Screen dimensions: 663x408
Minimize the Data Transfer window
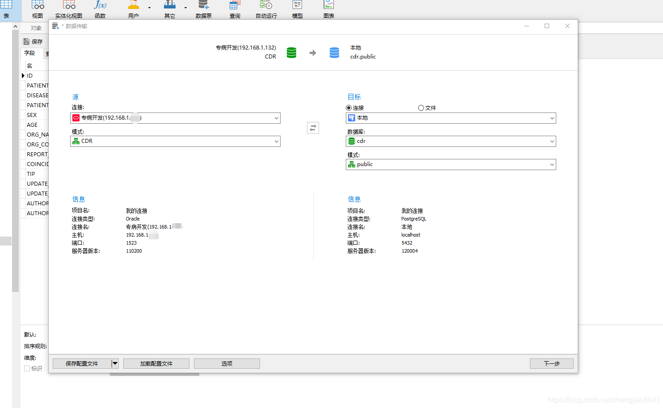[527, 26]
